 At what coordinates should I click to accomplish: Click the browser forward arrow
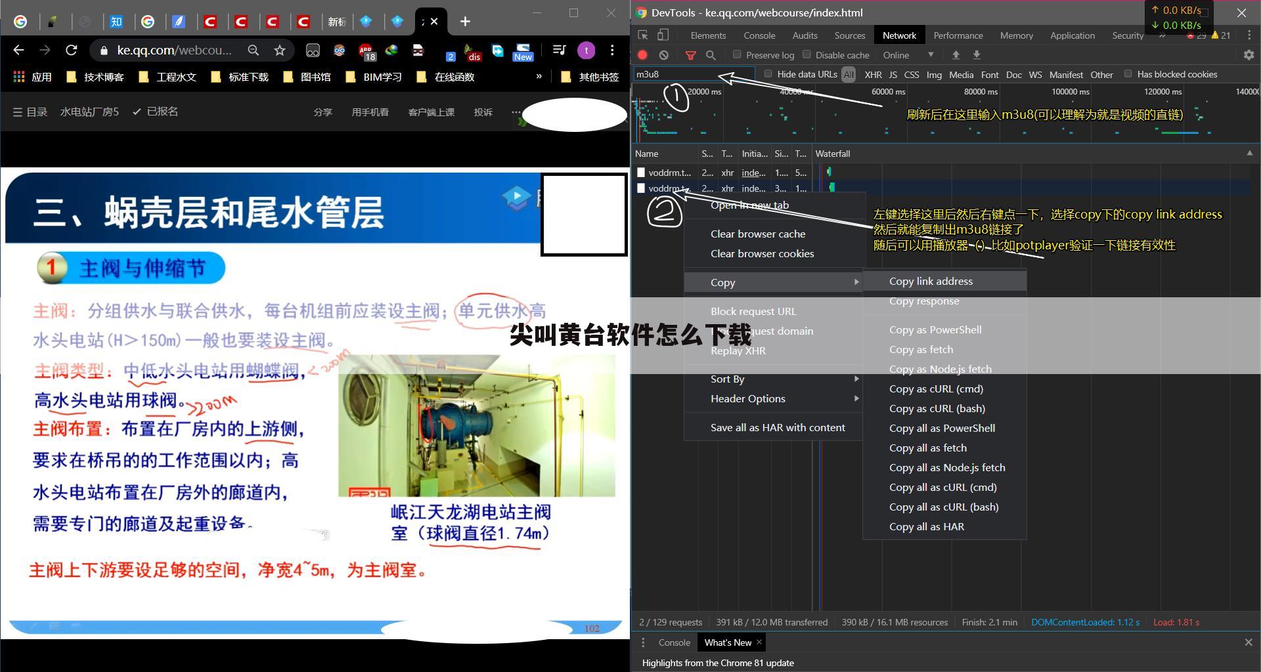click(x=45, y=50)
